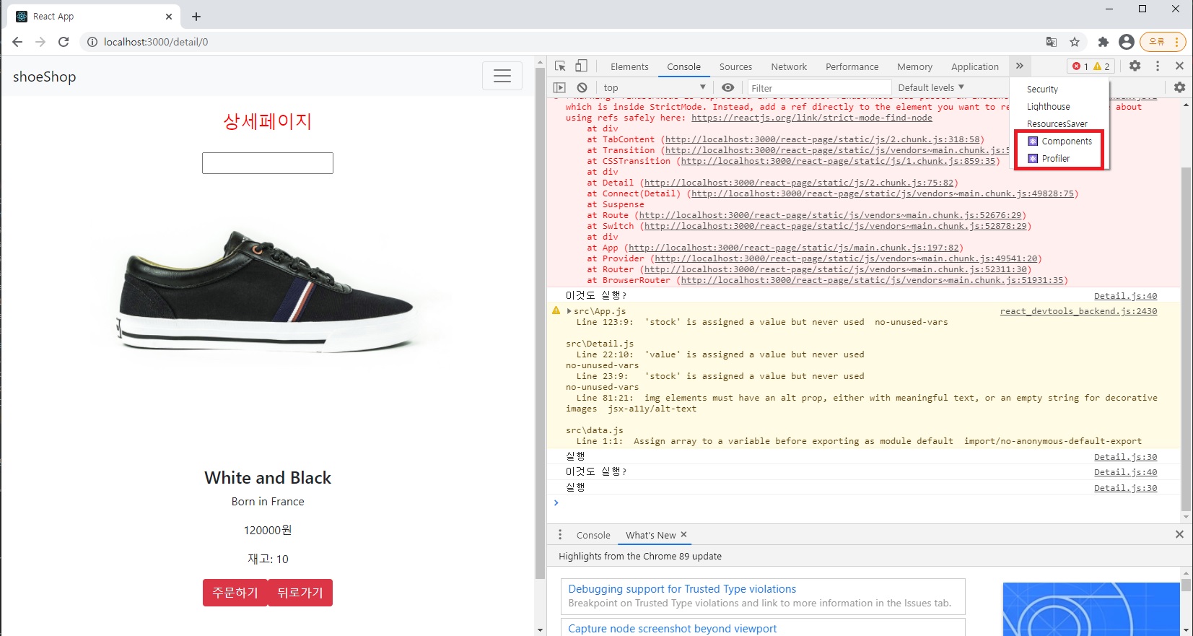Click the 주문하기 order button
Viewport: 1193px width, 636px height.
[x=235, y=593]
